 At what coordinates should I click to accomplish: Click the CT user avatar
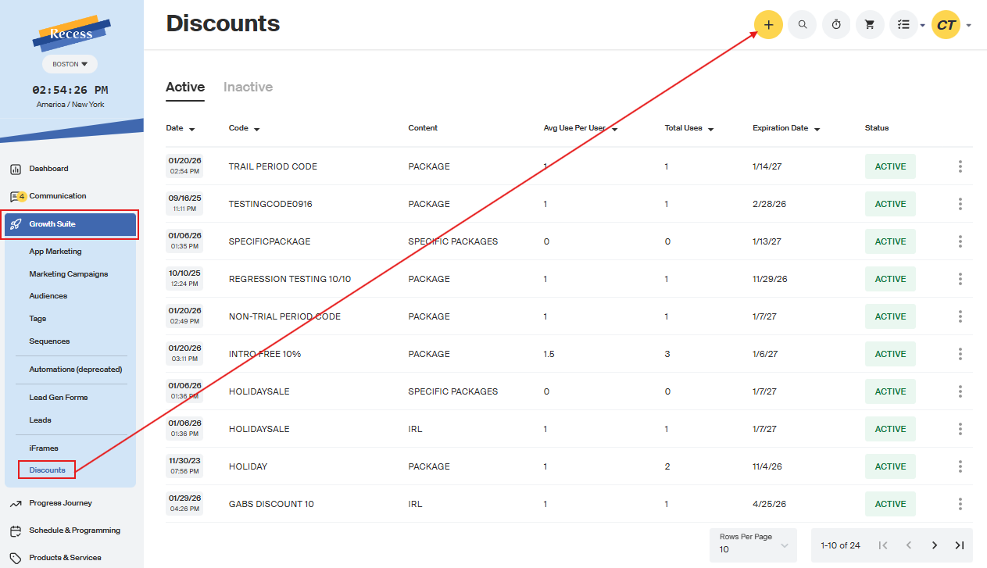coord(946,25)
